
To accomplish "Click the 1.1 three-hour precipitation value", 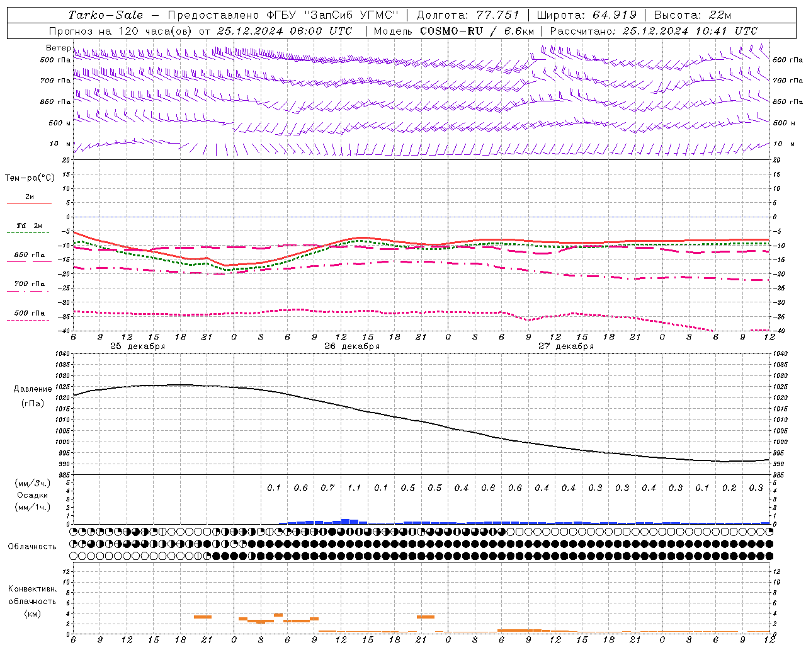I will [x=355, y=488].
